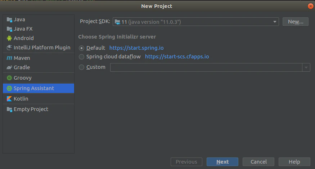Click into the Custom server URL field
The width and height of the screenshot is (315, 169).
point(206,67)
